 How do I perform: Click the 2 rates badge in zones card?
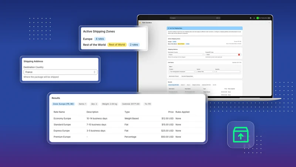(x=134, y=45)
